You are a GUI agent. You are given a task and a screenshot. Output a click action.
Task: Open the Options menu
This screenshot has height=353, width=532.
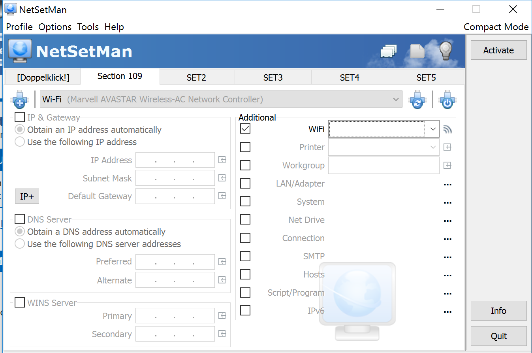(x=55, y=27)
